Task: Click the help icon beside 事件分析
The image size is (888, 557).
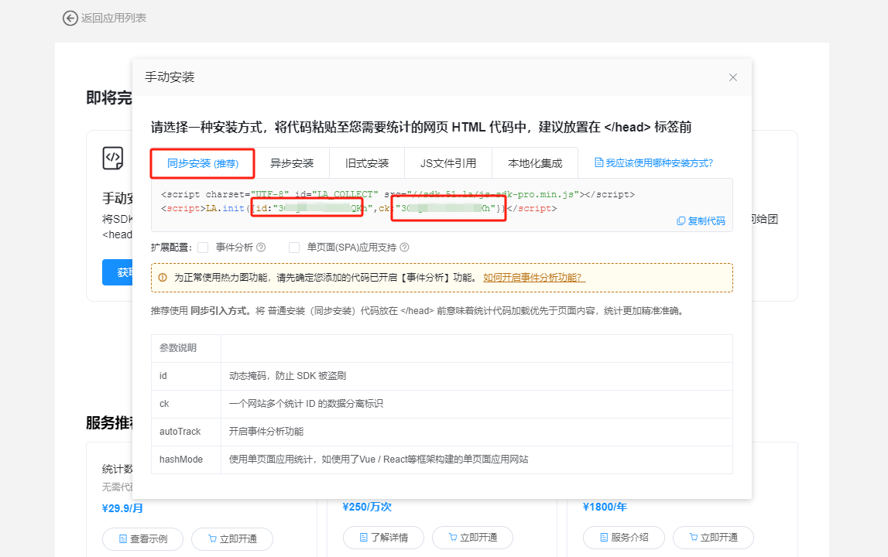Action: [x=261, y=248]
